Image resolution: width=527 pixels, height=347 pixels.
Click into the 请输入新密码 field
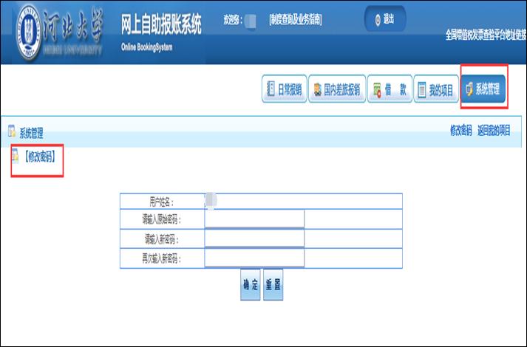click(x=254, y=239)
